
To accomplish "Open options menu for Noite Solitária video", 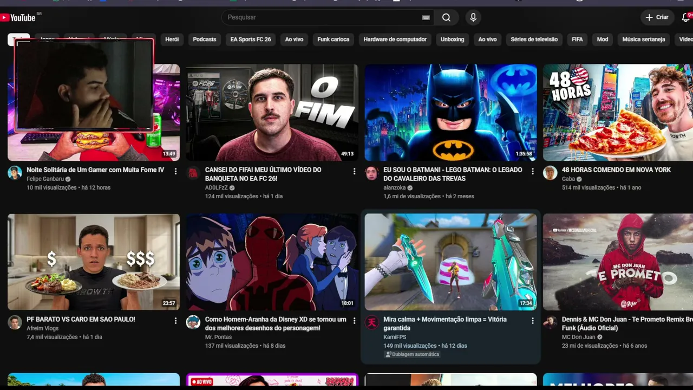I will coord(175,171).
